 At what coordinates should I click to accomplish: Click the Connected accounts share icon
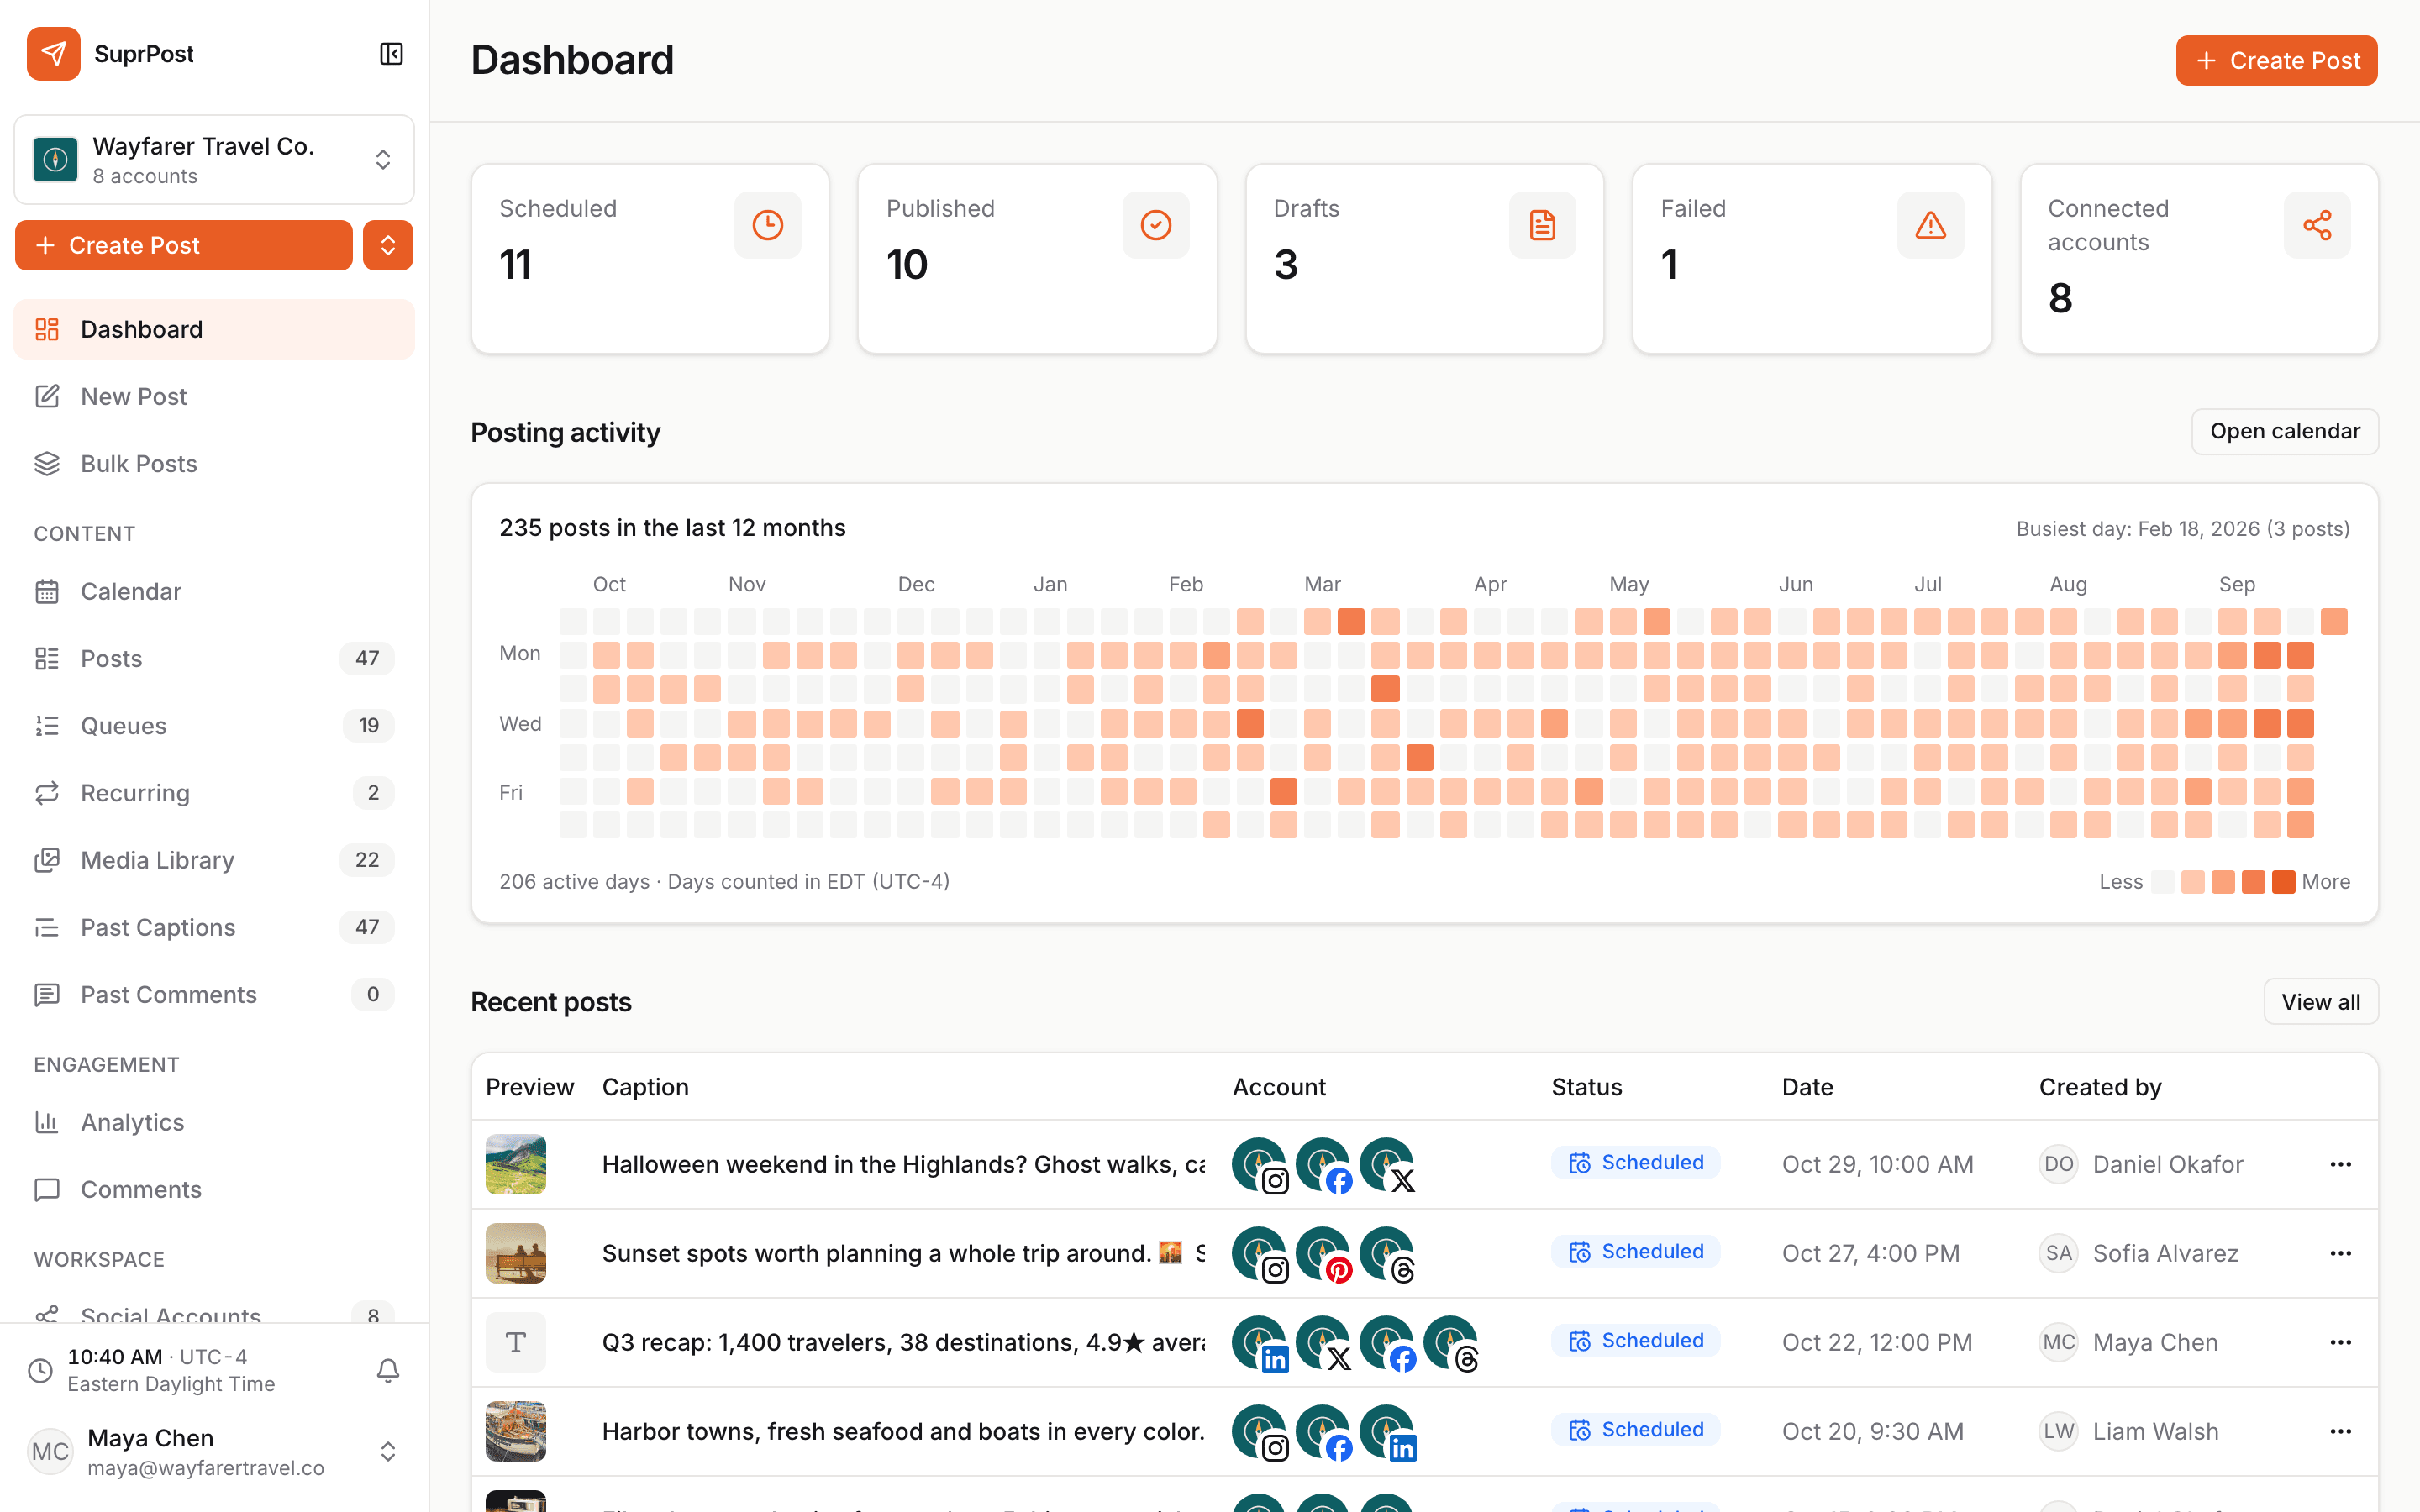(2317, 225)
